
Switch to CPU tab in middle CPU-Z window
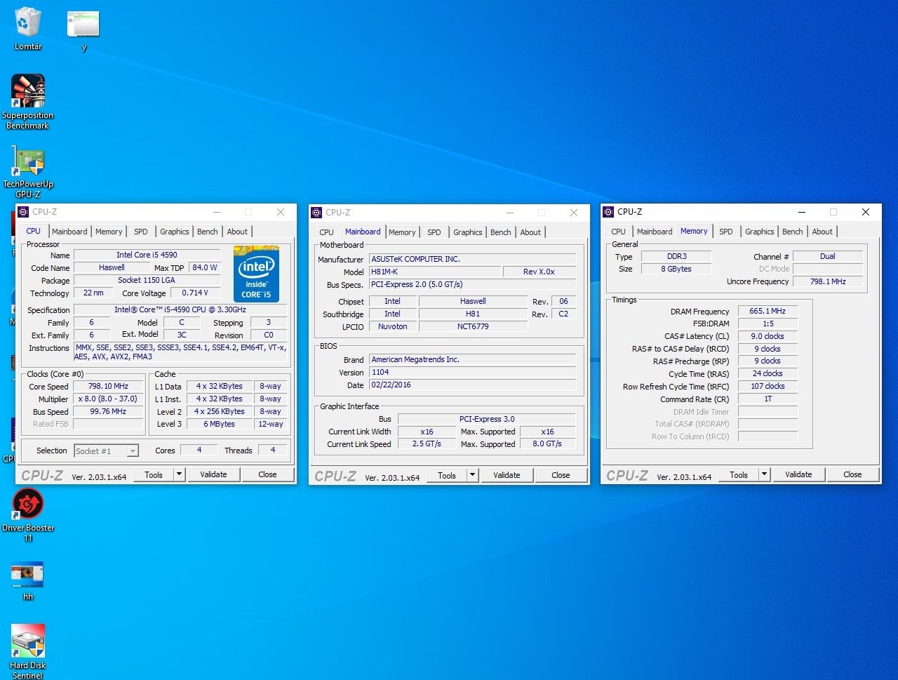coord(327,232)
